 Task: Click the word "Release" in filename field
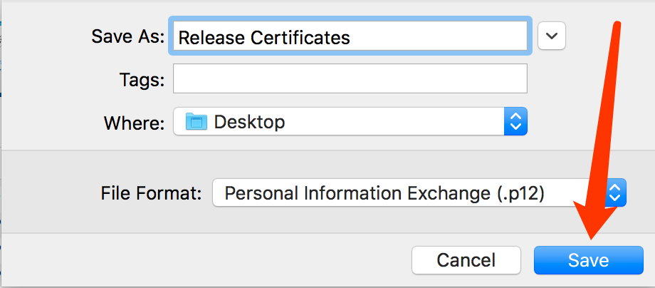click(x=211, y=38)
